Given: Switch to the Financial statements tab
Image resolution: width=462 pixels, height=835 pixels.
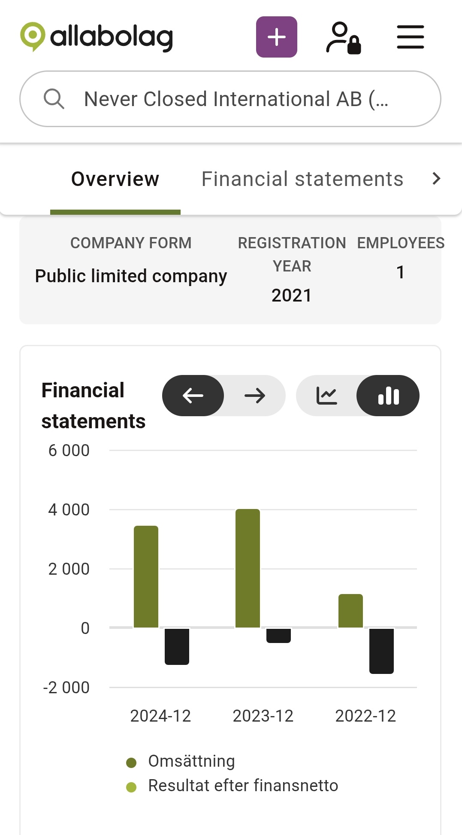Looking at the screenshot, I should tap(302, 179).
